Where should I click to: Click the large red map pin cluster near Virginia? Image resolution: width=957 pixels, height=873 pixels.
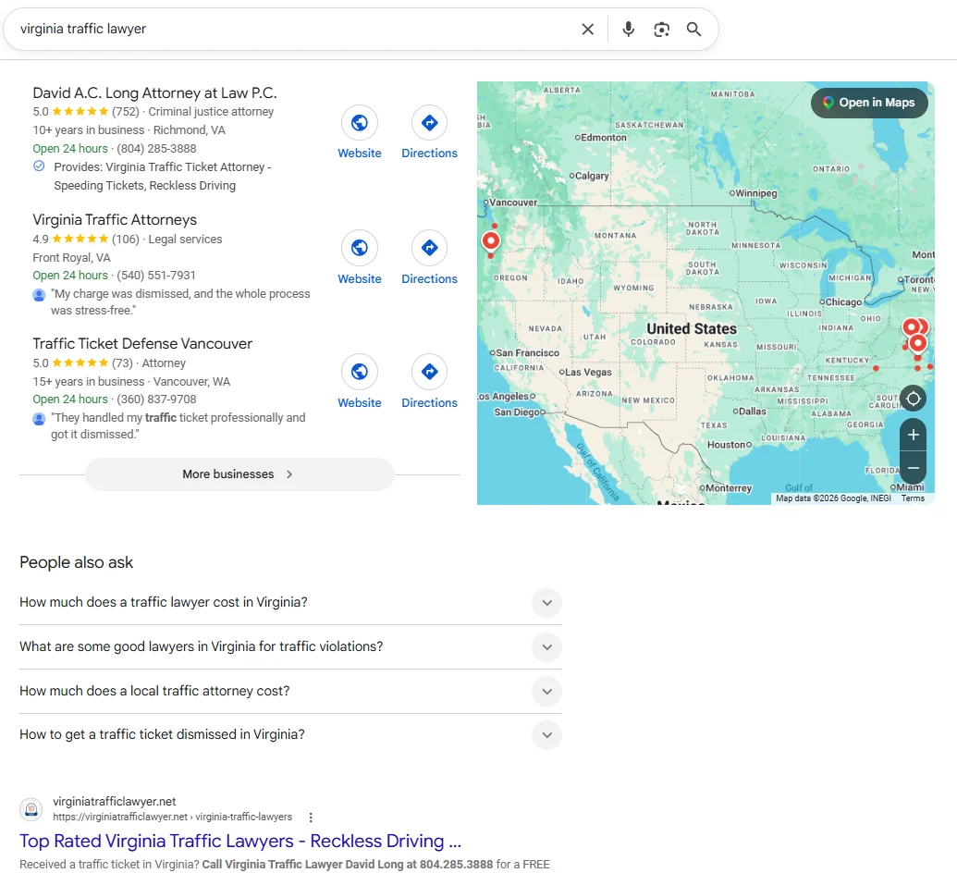[914, 335]
